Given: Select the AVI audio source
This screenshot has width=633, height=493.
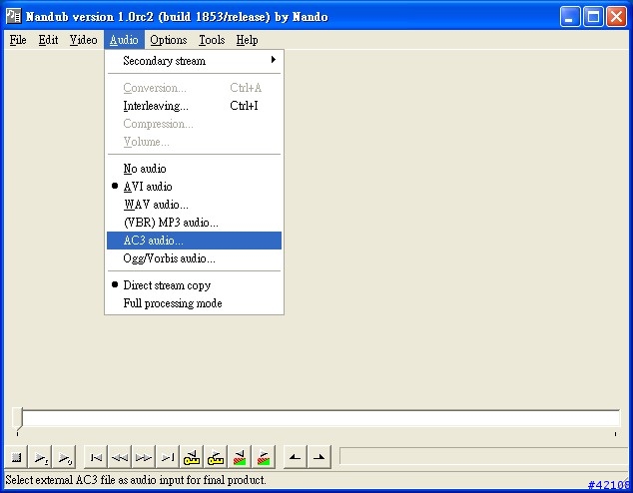Looking at the screenshot, I should (194, 187).
